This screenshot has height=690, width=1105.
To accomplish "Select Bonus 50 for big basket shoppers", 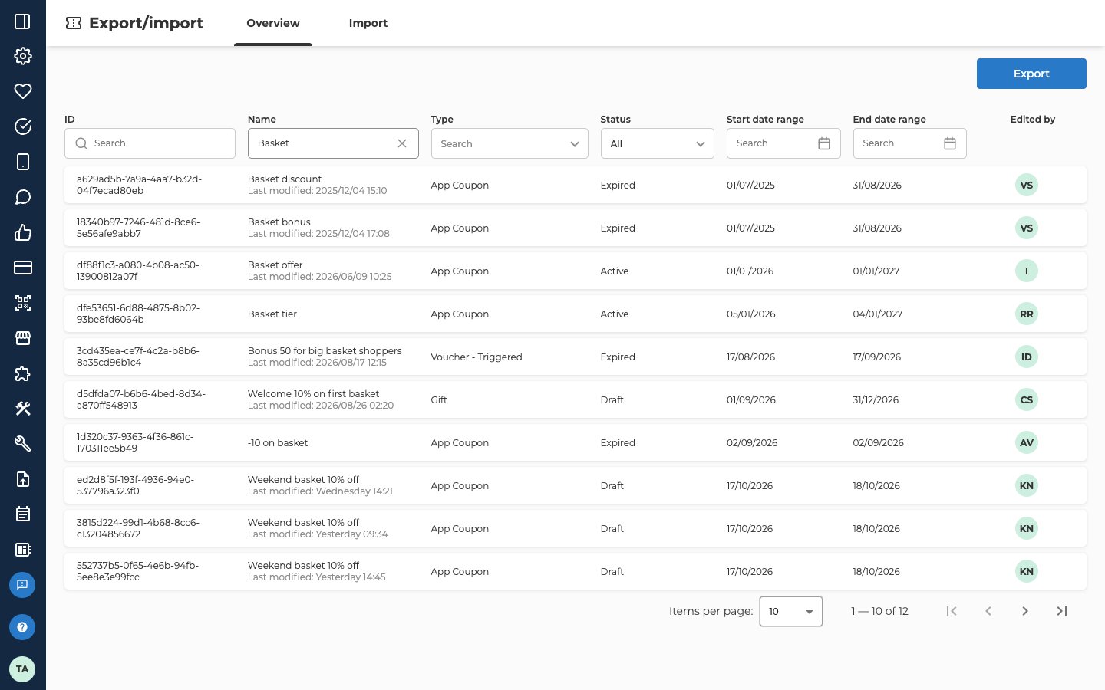I will 576,356.
